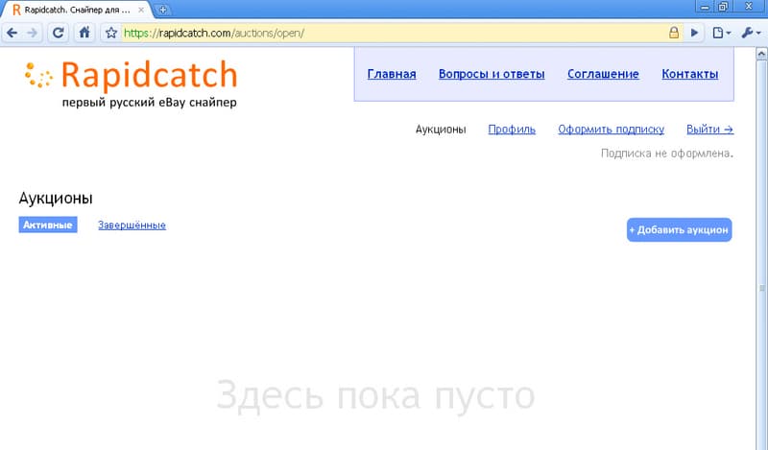Open the Профиль link
The width and height of the screenshot is (768, 450).
512,130
